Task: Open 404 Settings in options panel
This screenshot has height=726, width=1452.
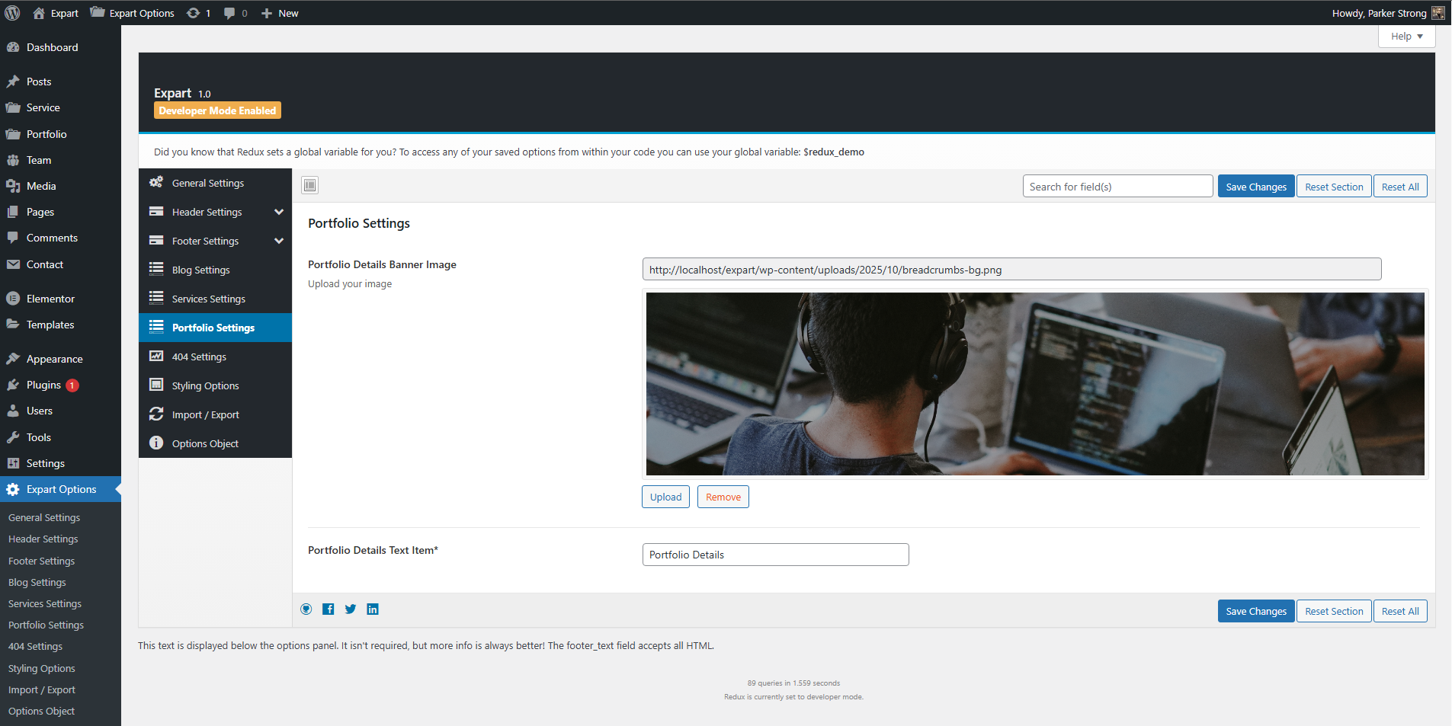Action: [199, 357]
